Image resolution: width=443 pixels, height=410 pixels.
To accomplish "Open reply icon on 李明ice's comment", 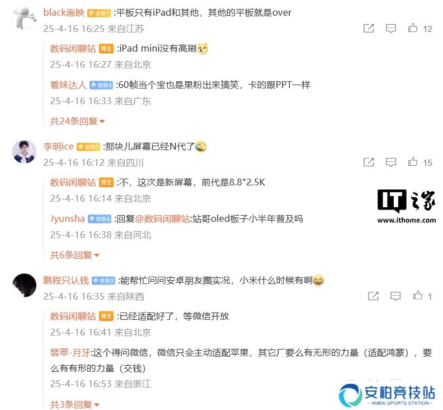I will 391,162.
